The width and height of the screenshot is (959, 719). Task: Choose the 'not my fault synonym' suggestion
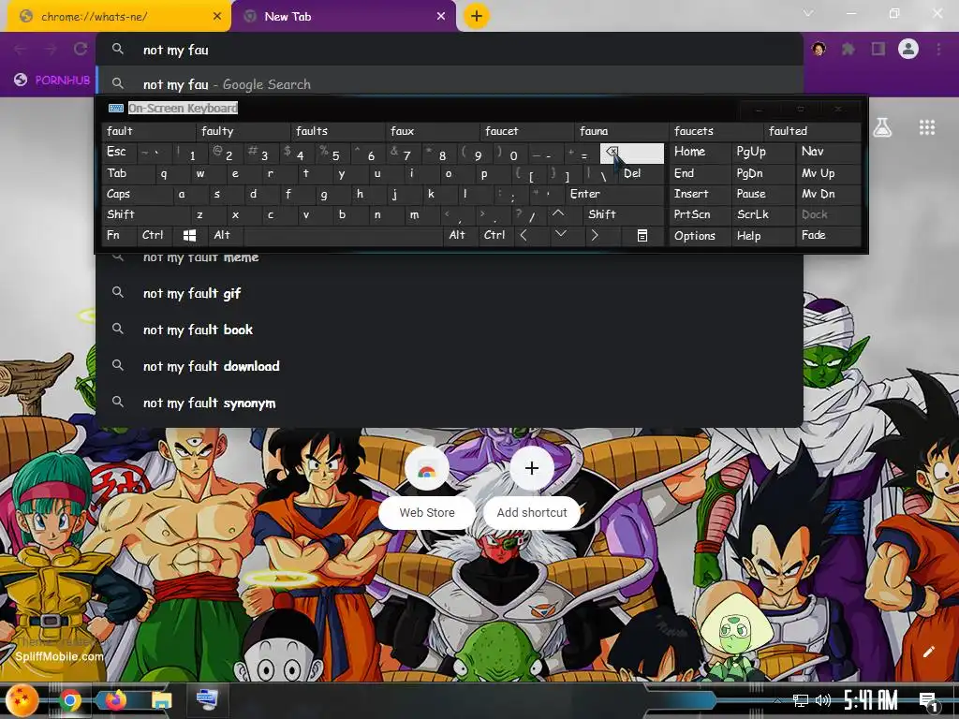pos(450,403)
